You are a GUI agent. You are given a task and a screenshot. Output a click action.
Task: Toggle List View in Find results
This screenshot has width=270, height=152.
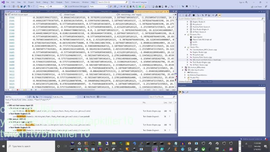click(x=102, y=97)
